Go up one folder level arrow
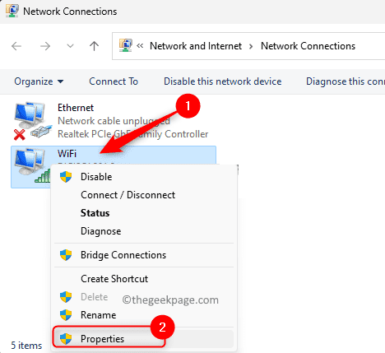 coord(94,46)
